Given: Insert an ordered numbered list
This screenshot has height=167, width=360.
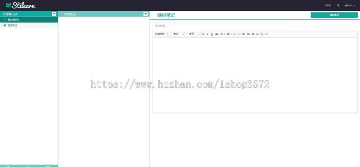Looking at the screenshot, I should pos(235,34).
